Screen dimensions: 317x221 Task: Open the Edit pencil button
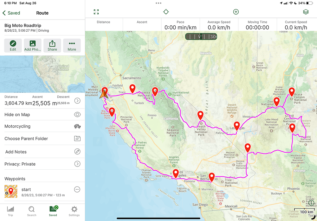coord(13,46)
